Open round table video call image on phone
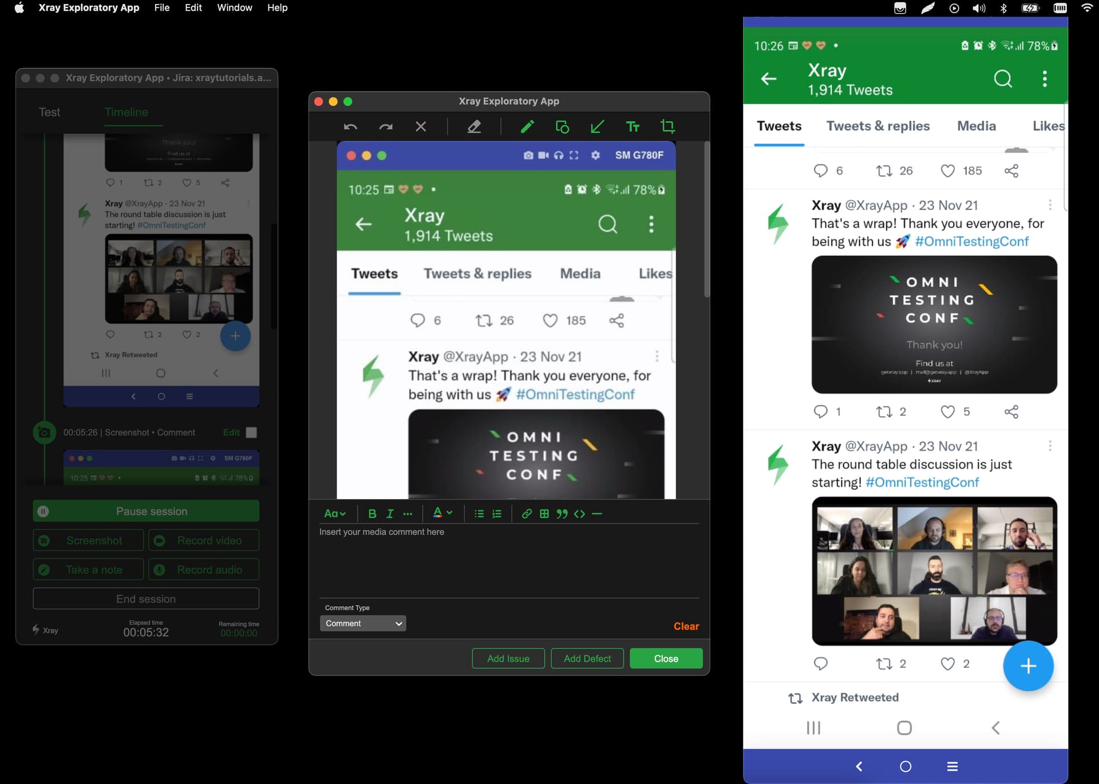1099x784 pixels. tap(934, 571)
